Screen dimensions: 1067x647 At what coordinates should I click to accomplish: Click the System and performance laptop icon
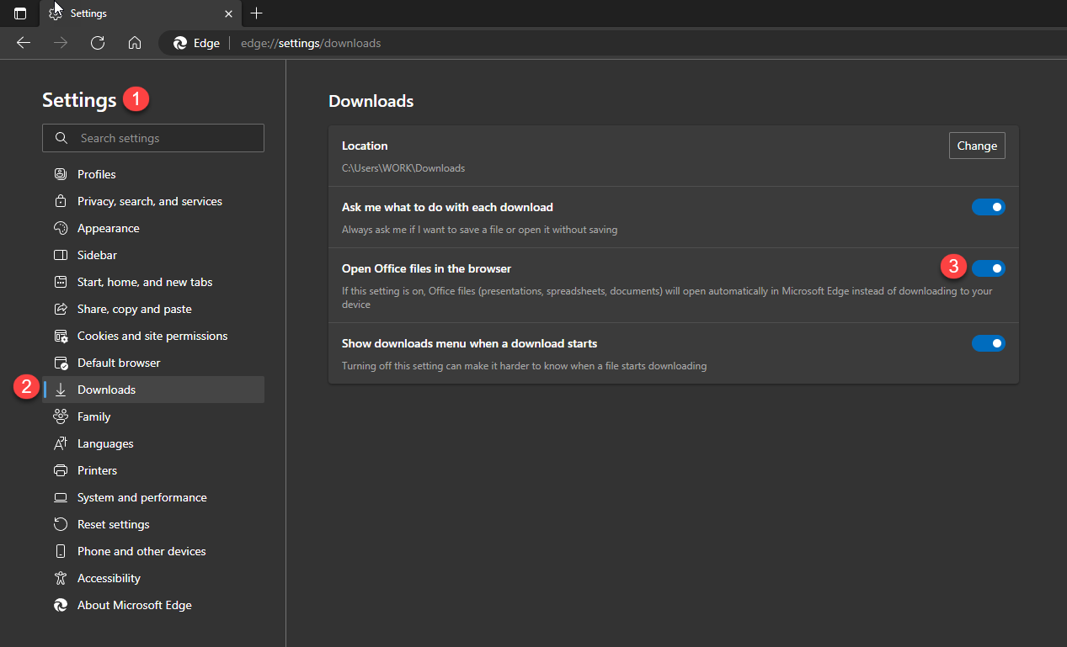(61, 497)
